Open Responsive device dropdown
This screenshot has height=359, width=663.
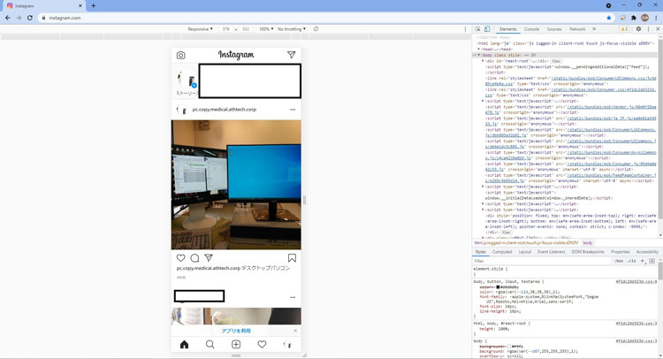point(200,29)
